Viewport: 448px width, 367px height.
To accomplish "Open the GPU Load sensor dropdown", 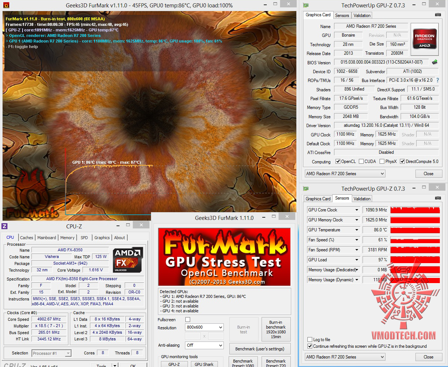I will (x=357, y=260).
